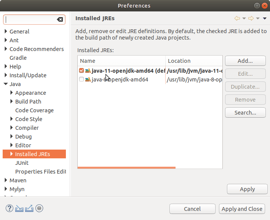Sort by the Name column header
Screen dimensions: 270x220
(121, 61)
